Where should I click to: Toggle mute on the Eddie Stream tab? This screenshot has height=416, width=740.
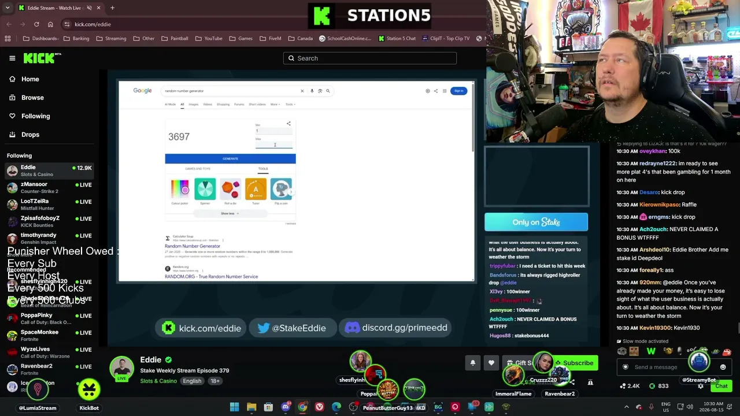point(89,8)
